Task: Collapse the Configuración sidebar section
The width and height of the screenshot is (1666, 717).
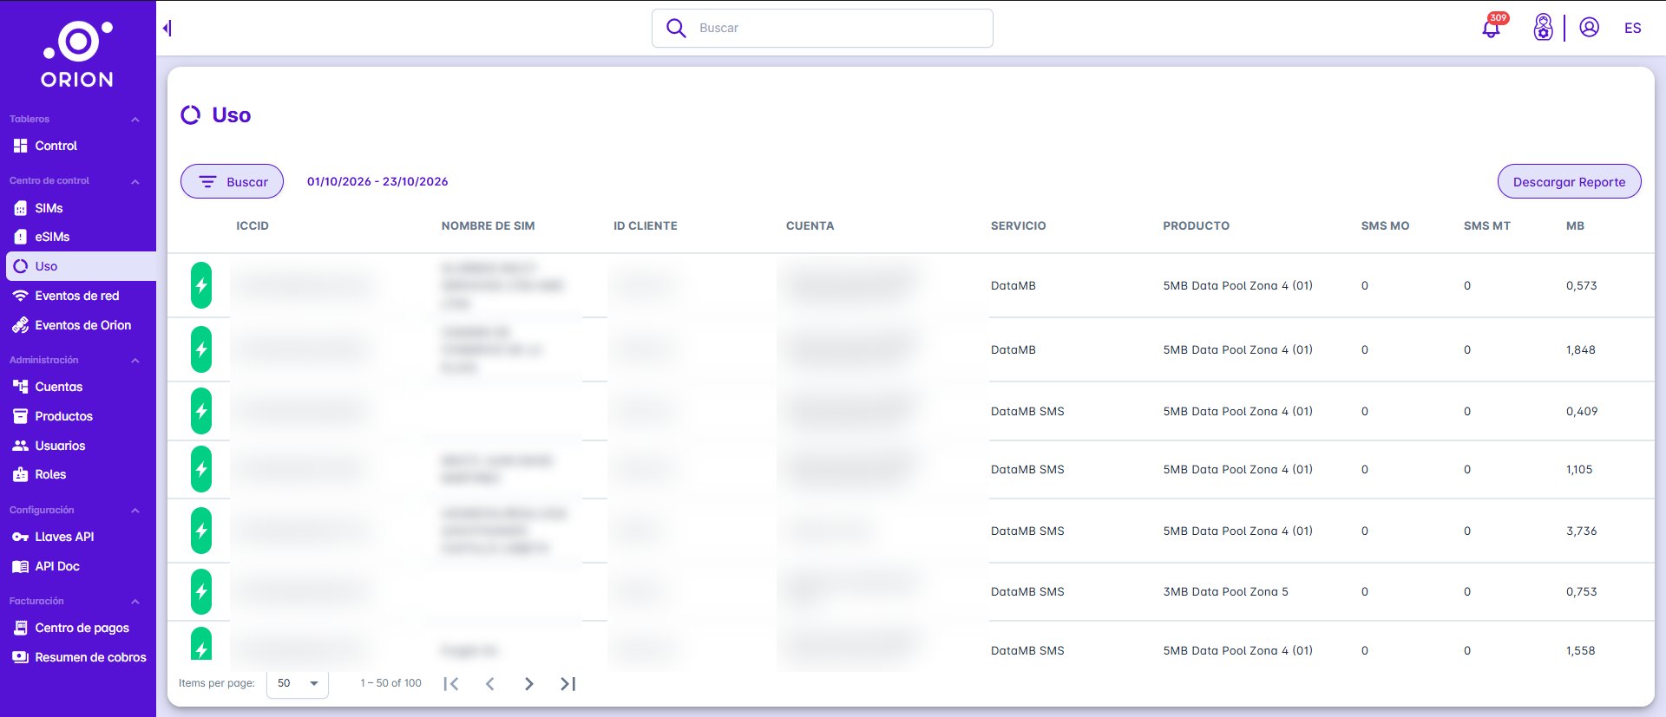Action: point(135,511)
